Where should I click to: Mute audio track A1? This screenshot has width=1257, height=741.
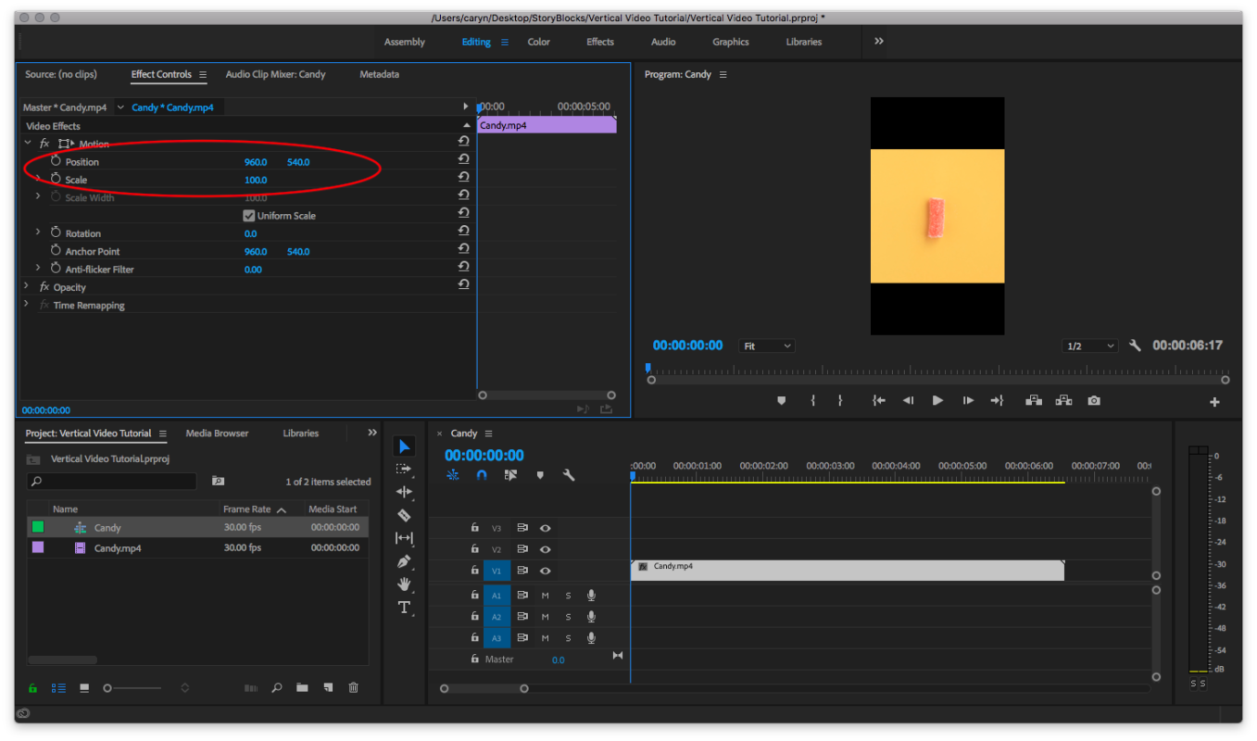pos(545,596)
